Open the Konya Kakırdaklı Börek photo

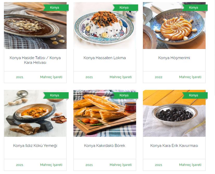click(105, 113)
